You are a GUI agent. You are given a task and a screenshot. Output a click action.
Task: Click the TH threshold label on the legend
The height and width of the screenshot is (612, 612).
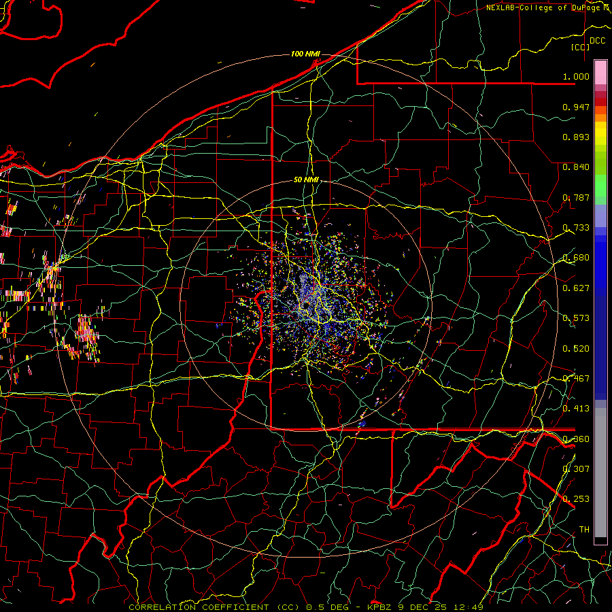click(x=584, y=529)
